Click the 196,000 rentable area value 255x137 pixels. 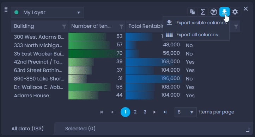[x=170, y=78]
